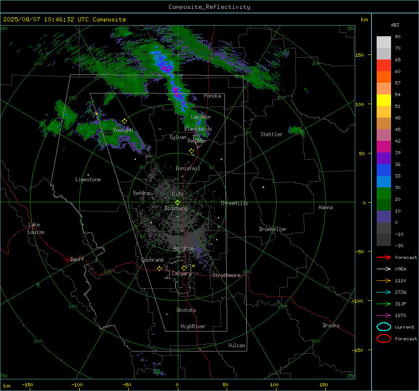Click the Hanna town label
The image size is (419, 391).
325,207
